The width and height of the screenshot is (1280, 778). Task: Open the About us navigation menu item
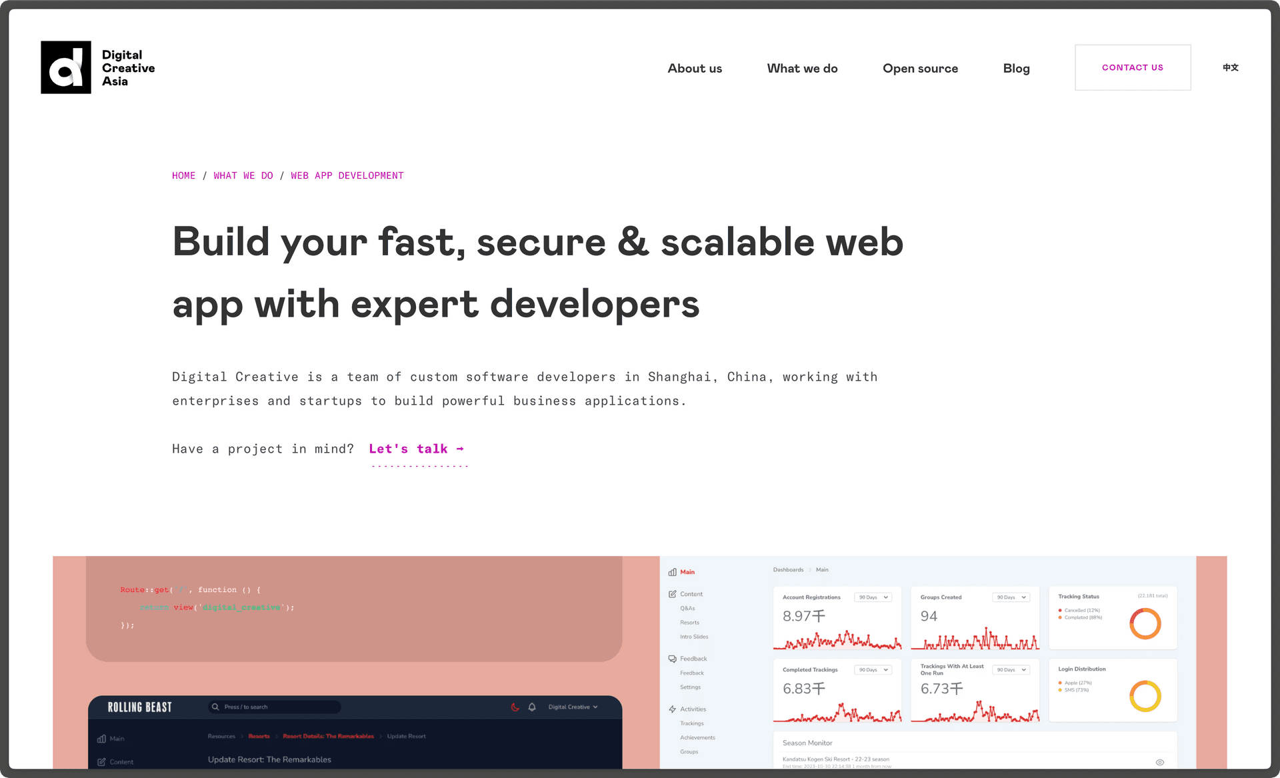click(x=696, y=67)
